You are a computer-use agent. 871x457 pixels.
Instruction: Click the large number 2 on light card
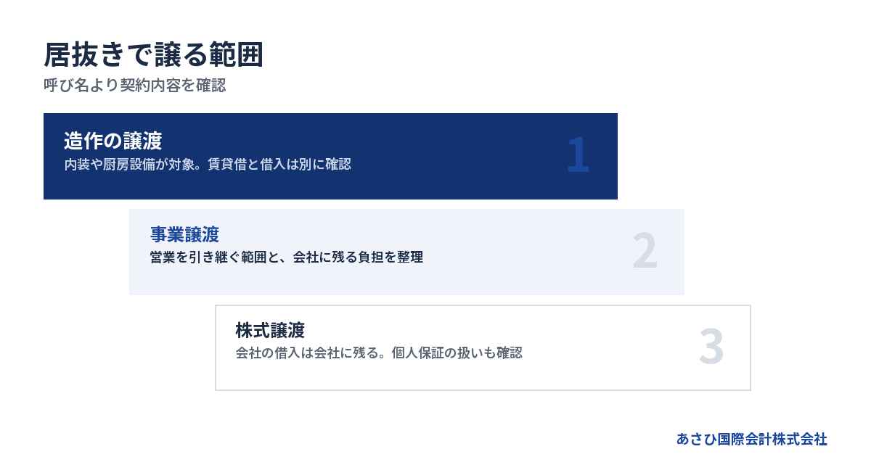pos(645,251)
